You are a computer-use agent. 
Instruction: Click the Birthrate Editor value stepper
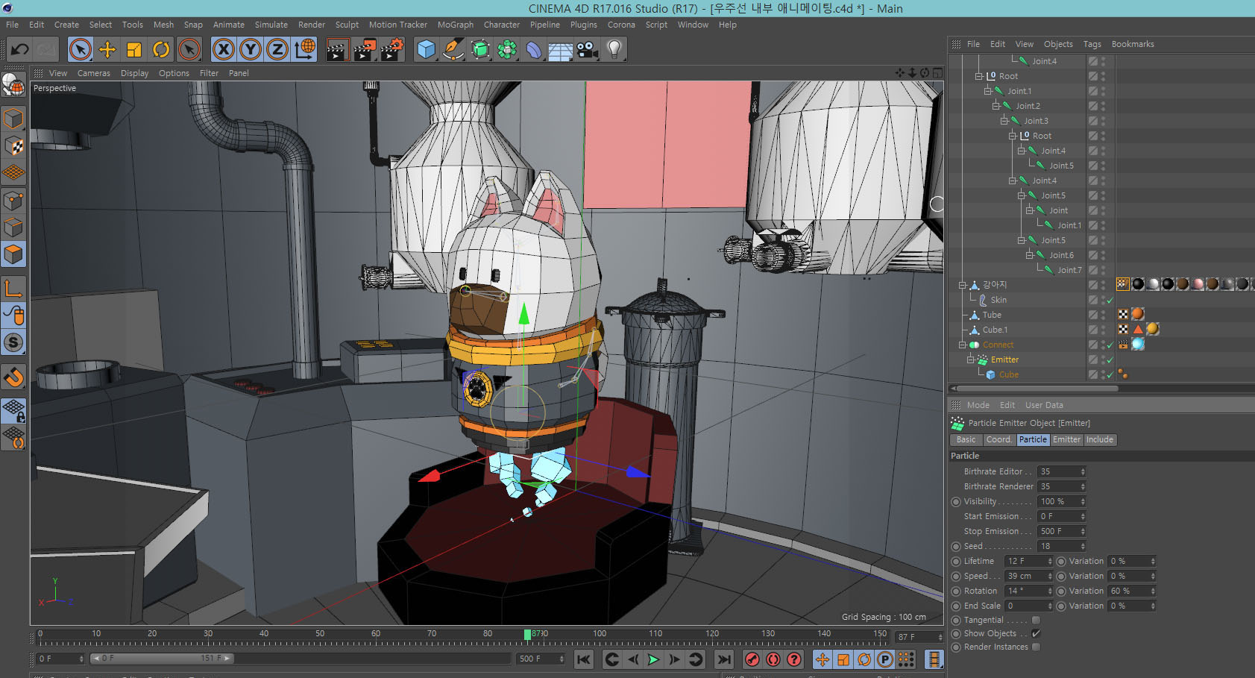pos(1083,471)
